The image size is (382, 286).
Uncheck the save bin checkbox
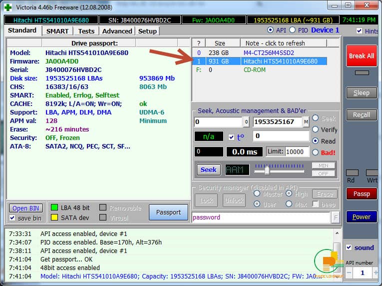(13, 218)
